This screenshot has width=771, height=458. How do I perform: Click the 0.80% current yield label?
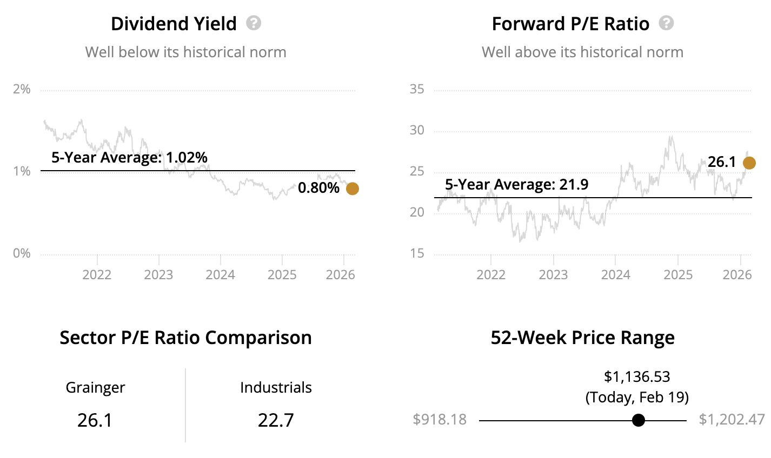(x=318, y=188)
